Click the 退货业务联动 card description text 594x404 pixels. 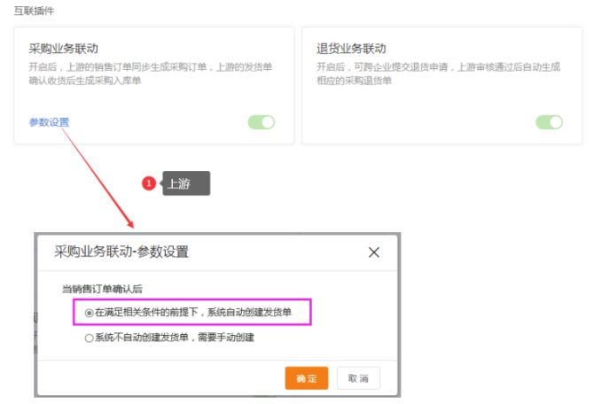point(439,74)
